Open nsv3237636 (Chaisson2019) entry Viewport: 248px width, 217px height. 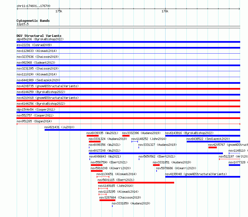tap(38, 57)
